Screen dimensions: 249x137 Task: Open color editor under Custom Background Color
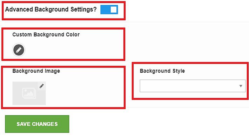pyautogui.click(x=19, y=50)
